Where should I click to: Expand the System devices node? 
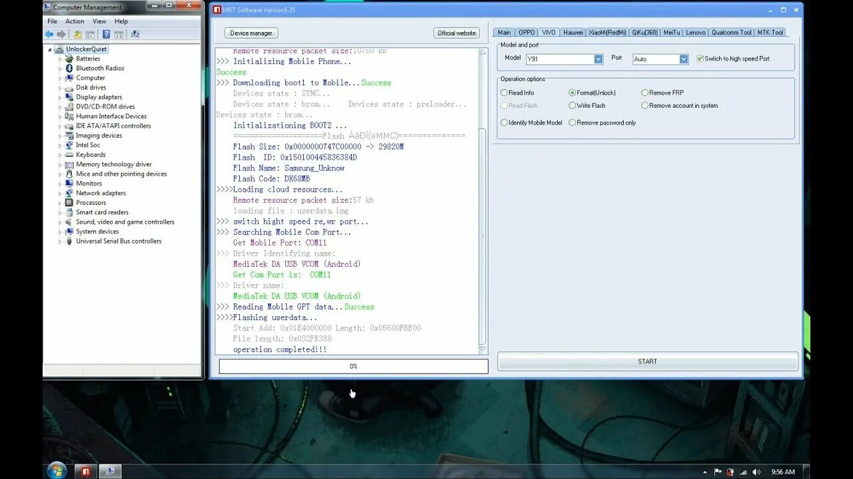[60, 232]
